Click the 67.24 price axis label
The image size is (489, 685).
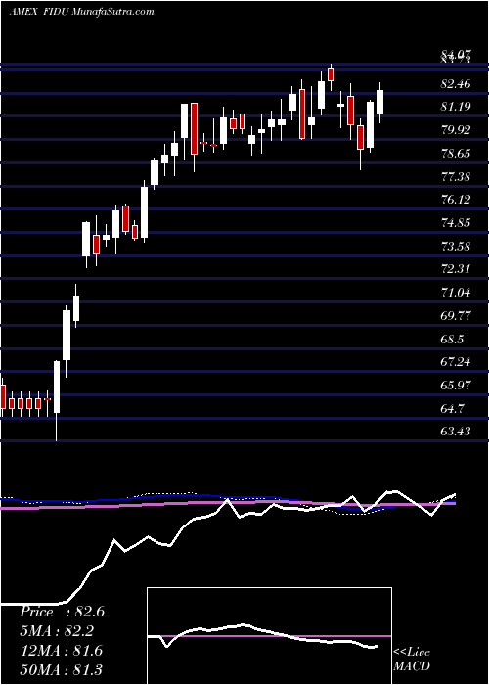pos(456,362)
